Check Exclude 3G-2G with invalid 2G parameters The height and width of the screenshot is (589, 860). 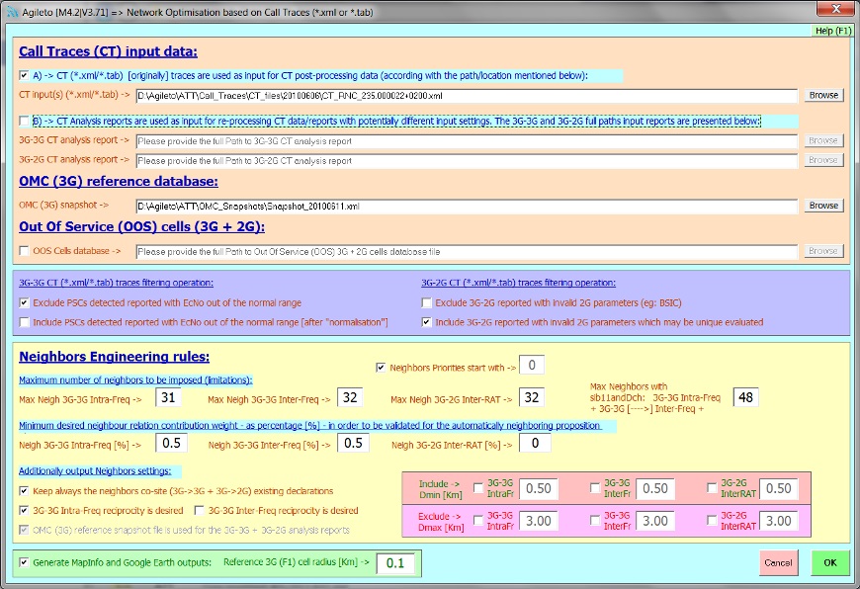[x=427, y=302]
